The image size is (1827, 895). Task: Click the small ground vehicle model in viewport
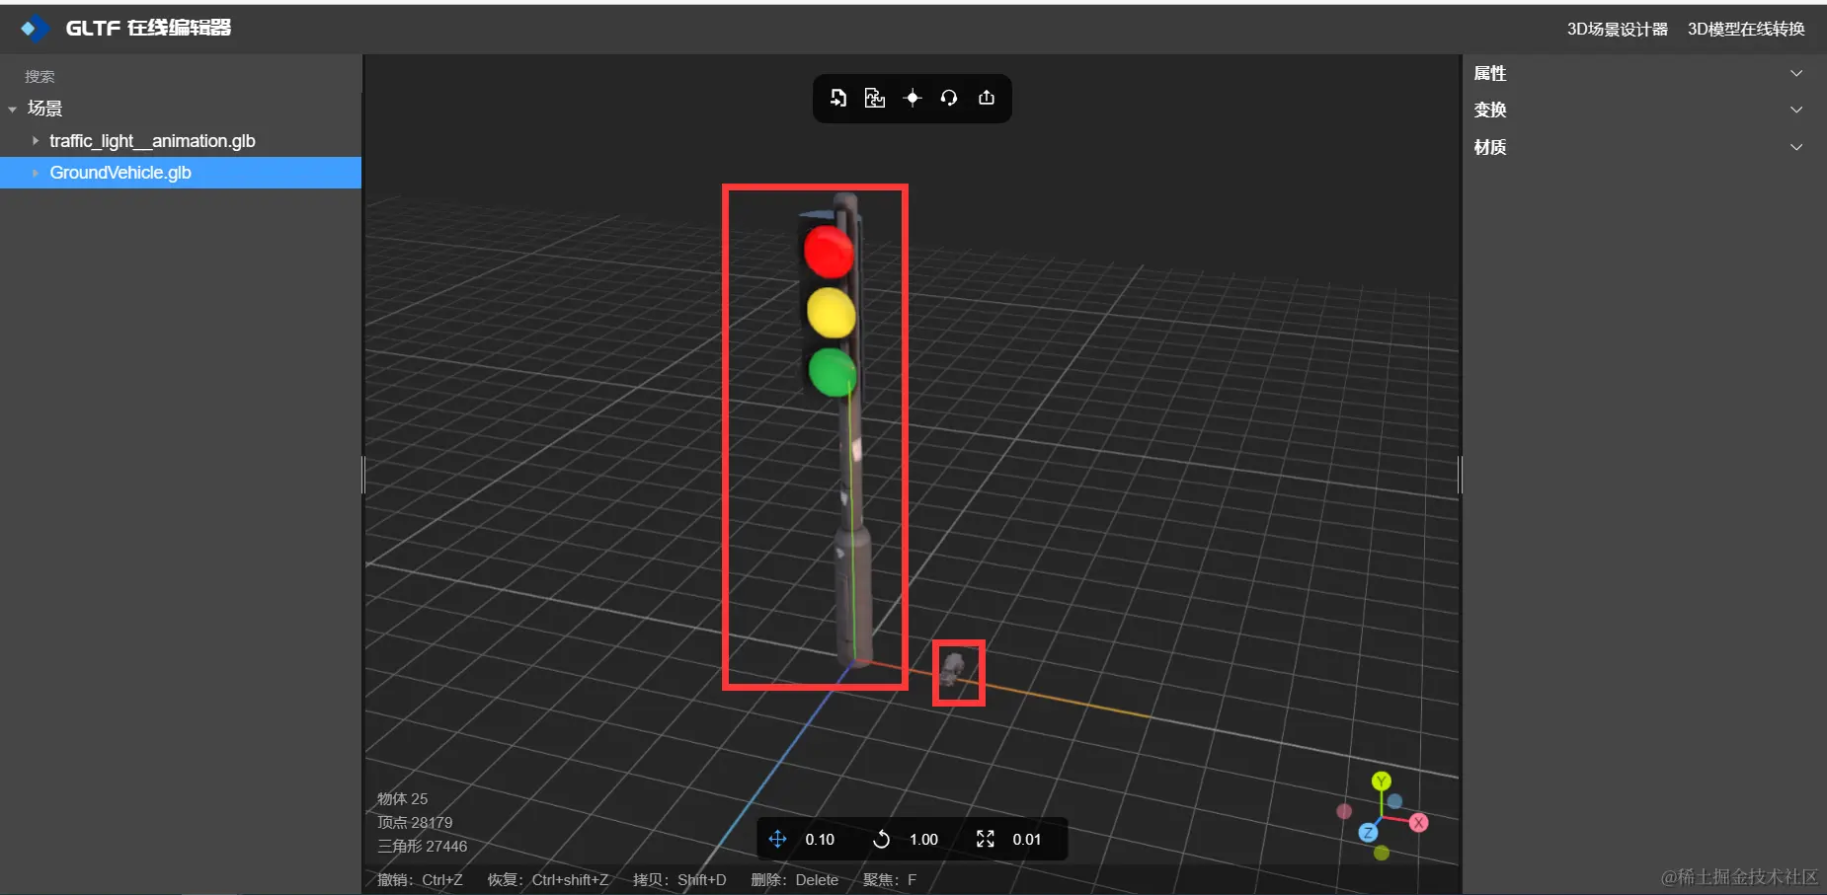pyautogui.click(x=953, y=669)
